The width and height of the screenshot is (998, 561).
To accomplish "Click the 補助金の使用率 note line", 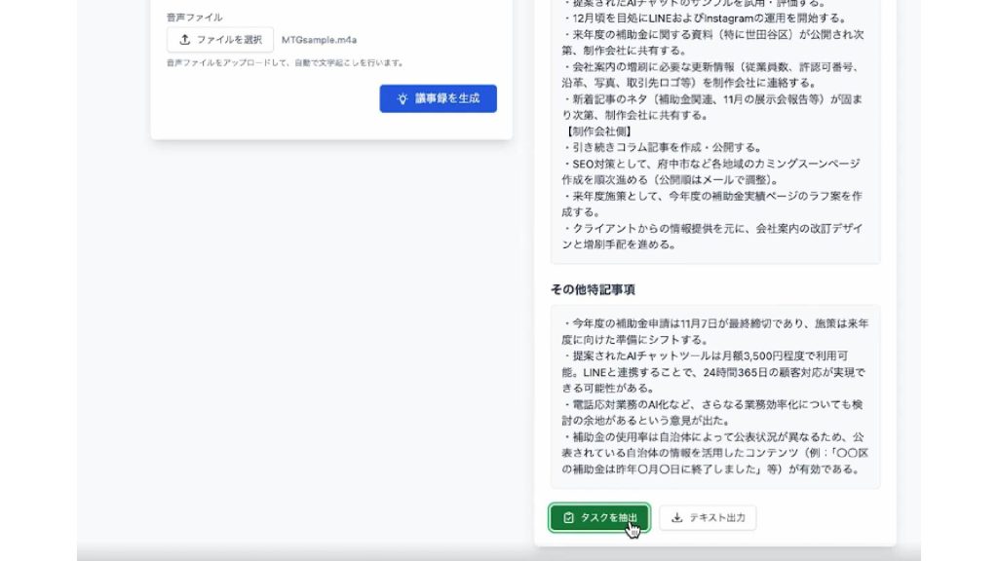I will click(714, 436).
